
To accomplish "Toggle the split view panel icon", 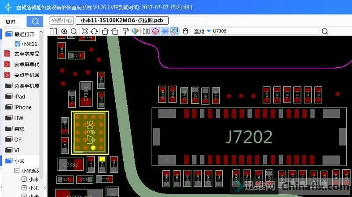I will pos(53,31).
